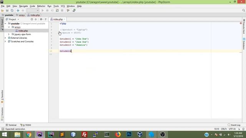
Task: Toggle the Project side tool tab
Action: pos(2,24)
